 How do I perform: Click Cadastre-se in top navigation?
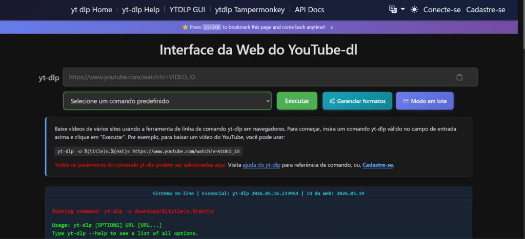486,10
